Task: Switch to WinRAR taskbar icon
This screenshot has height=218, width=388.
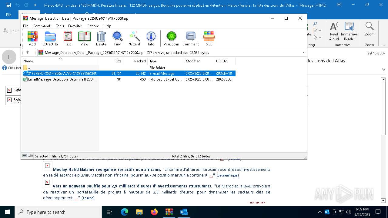Action: pos(169,212)
